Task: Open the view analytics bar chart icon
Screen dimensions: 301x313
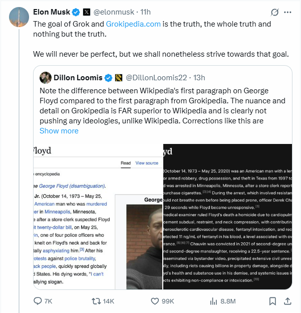Action: click(214, 301)
